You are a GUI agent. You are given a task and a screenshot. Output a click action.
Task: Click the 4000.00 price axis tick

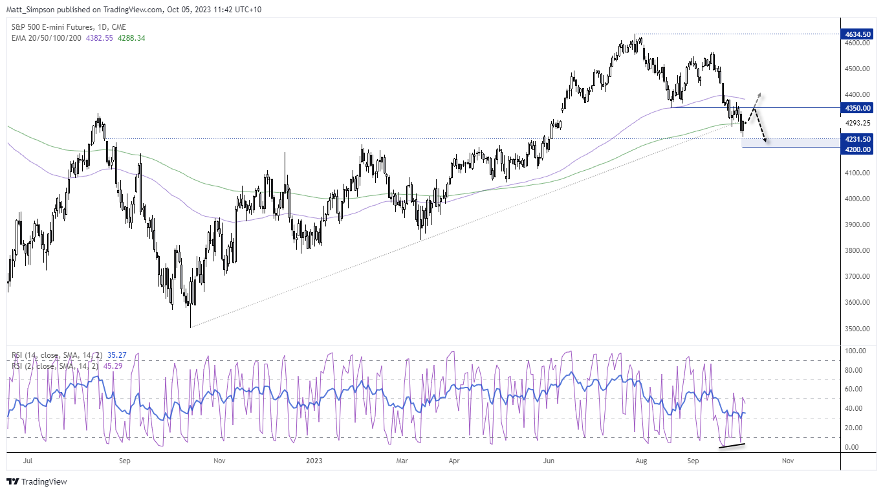pos(858,199)
